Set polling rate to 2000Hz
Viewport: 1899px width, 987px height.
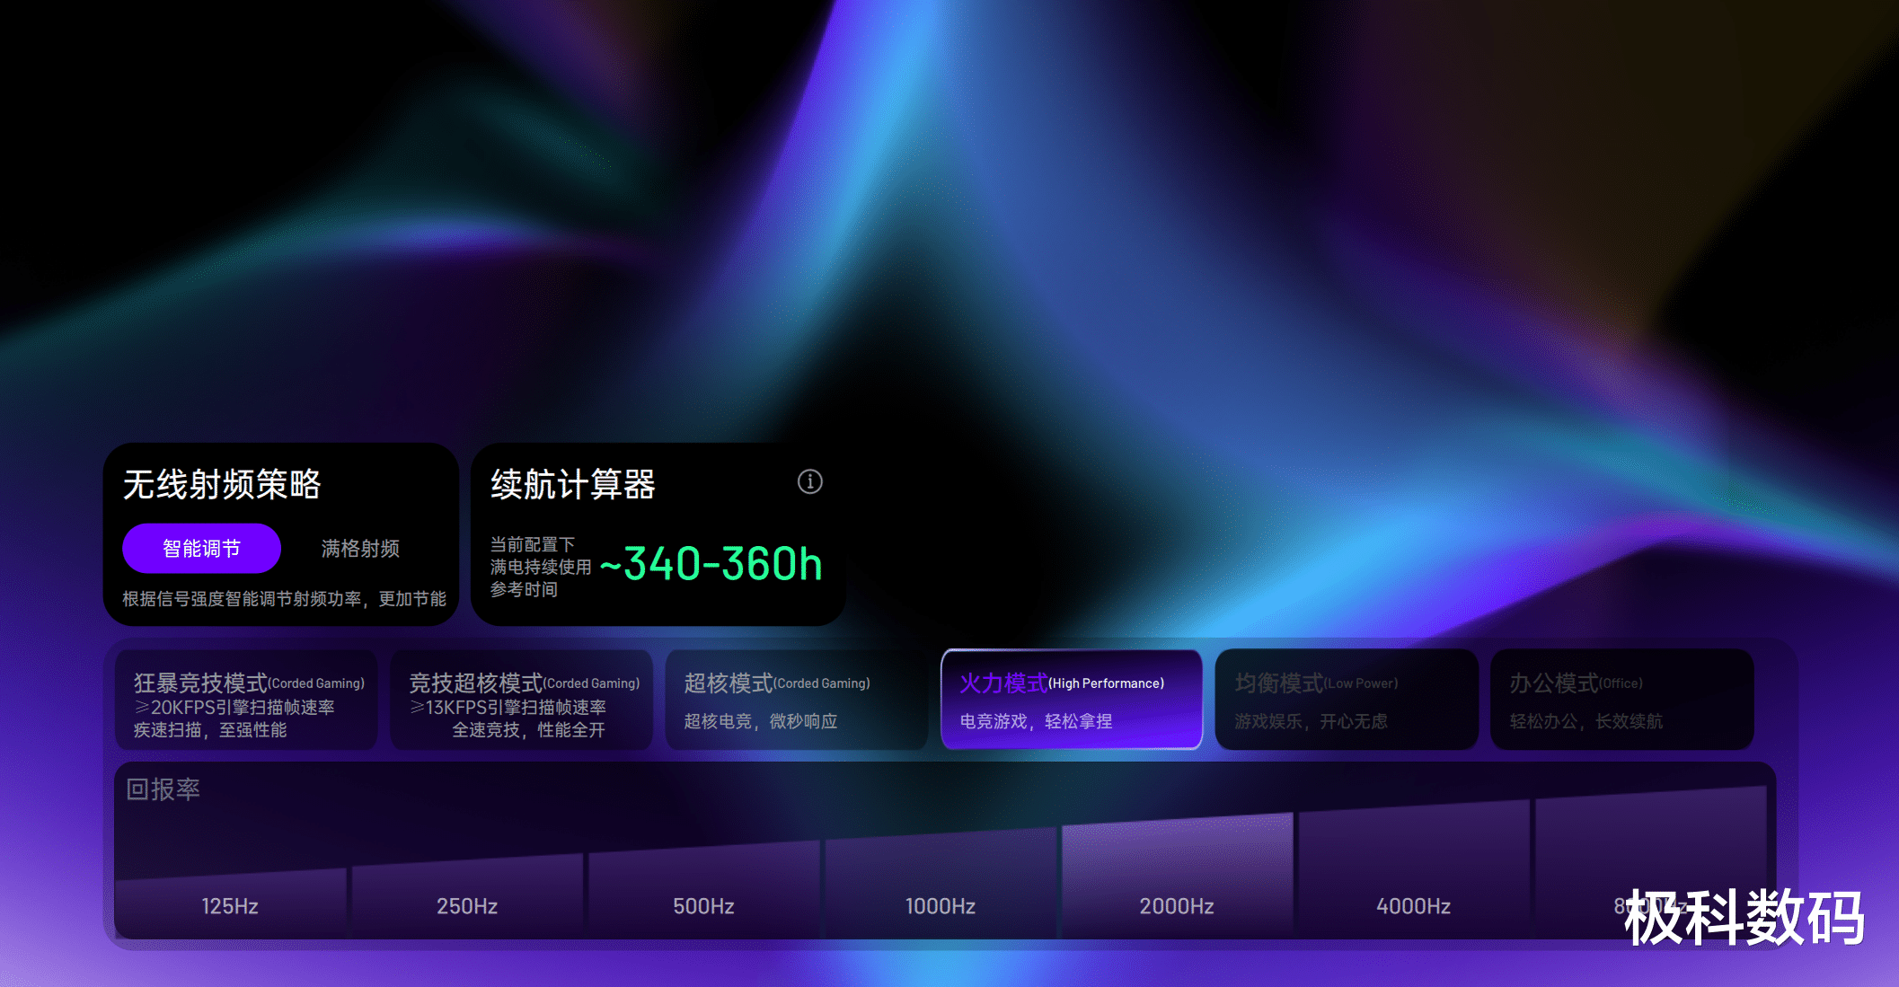coord(1177,905)
